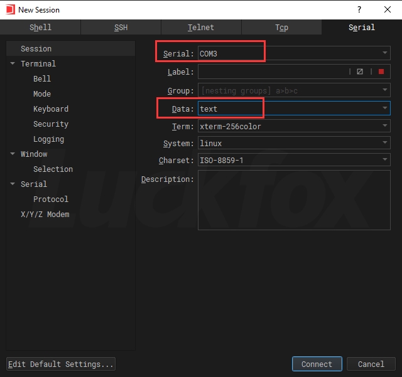This screenshot has width=402, height=377.
Task: Open the Group dropdown arrow
Action: 384,91
